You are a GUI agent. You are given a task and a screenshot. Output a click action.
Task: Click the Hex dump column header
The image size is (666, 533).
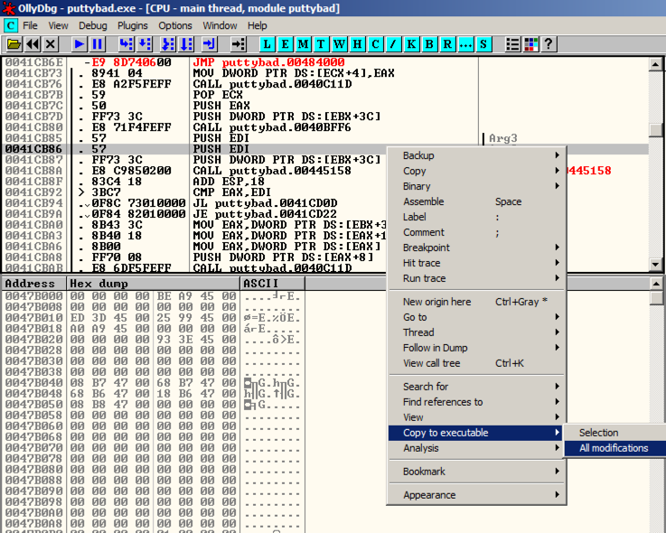(x=153, y=284)
